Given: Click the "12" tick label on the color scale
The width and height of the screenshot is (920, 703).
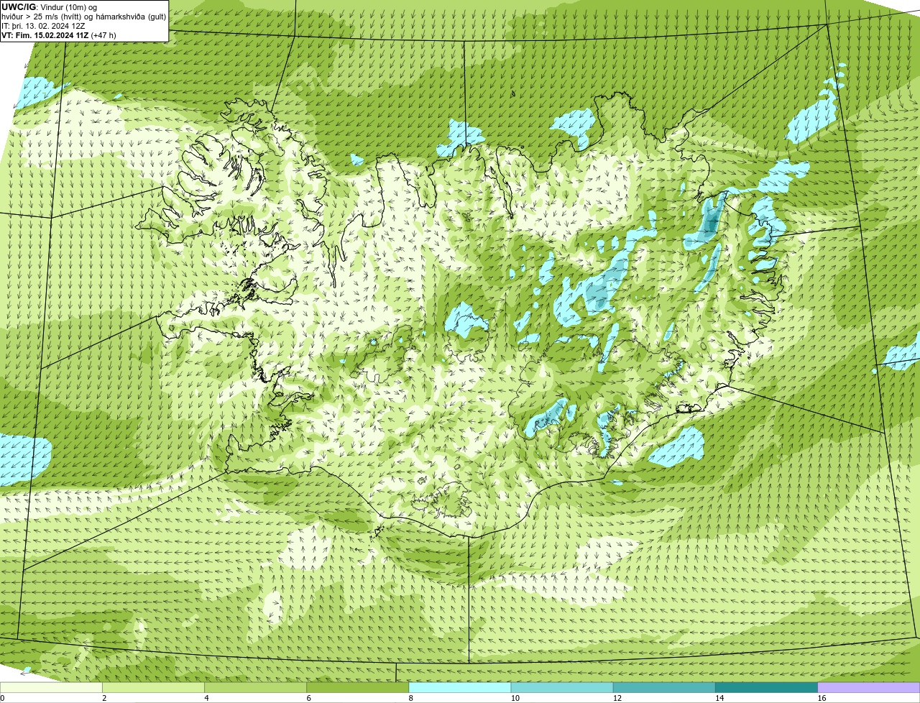Looking at the screenshot, I should [x=617, y=698].
